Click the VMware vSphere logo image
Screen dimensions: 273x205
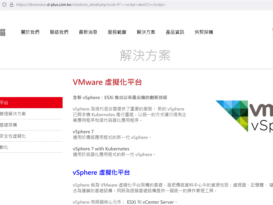pyautogui.click(x=244, y=116)
